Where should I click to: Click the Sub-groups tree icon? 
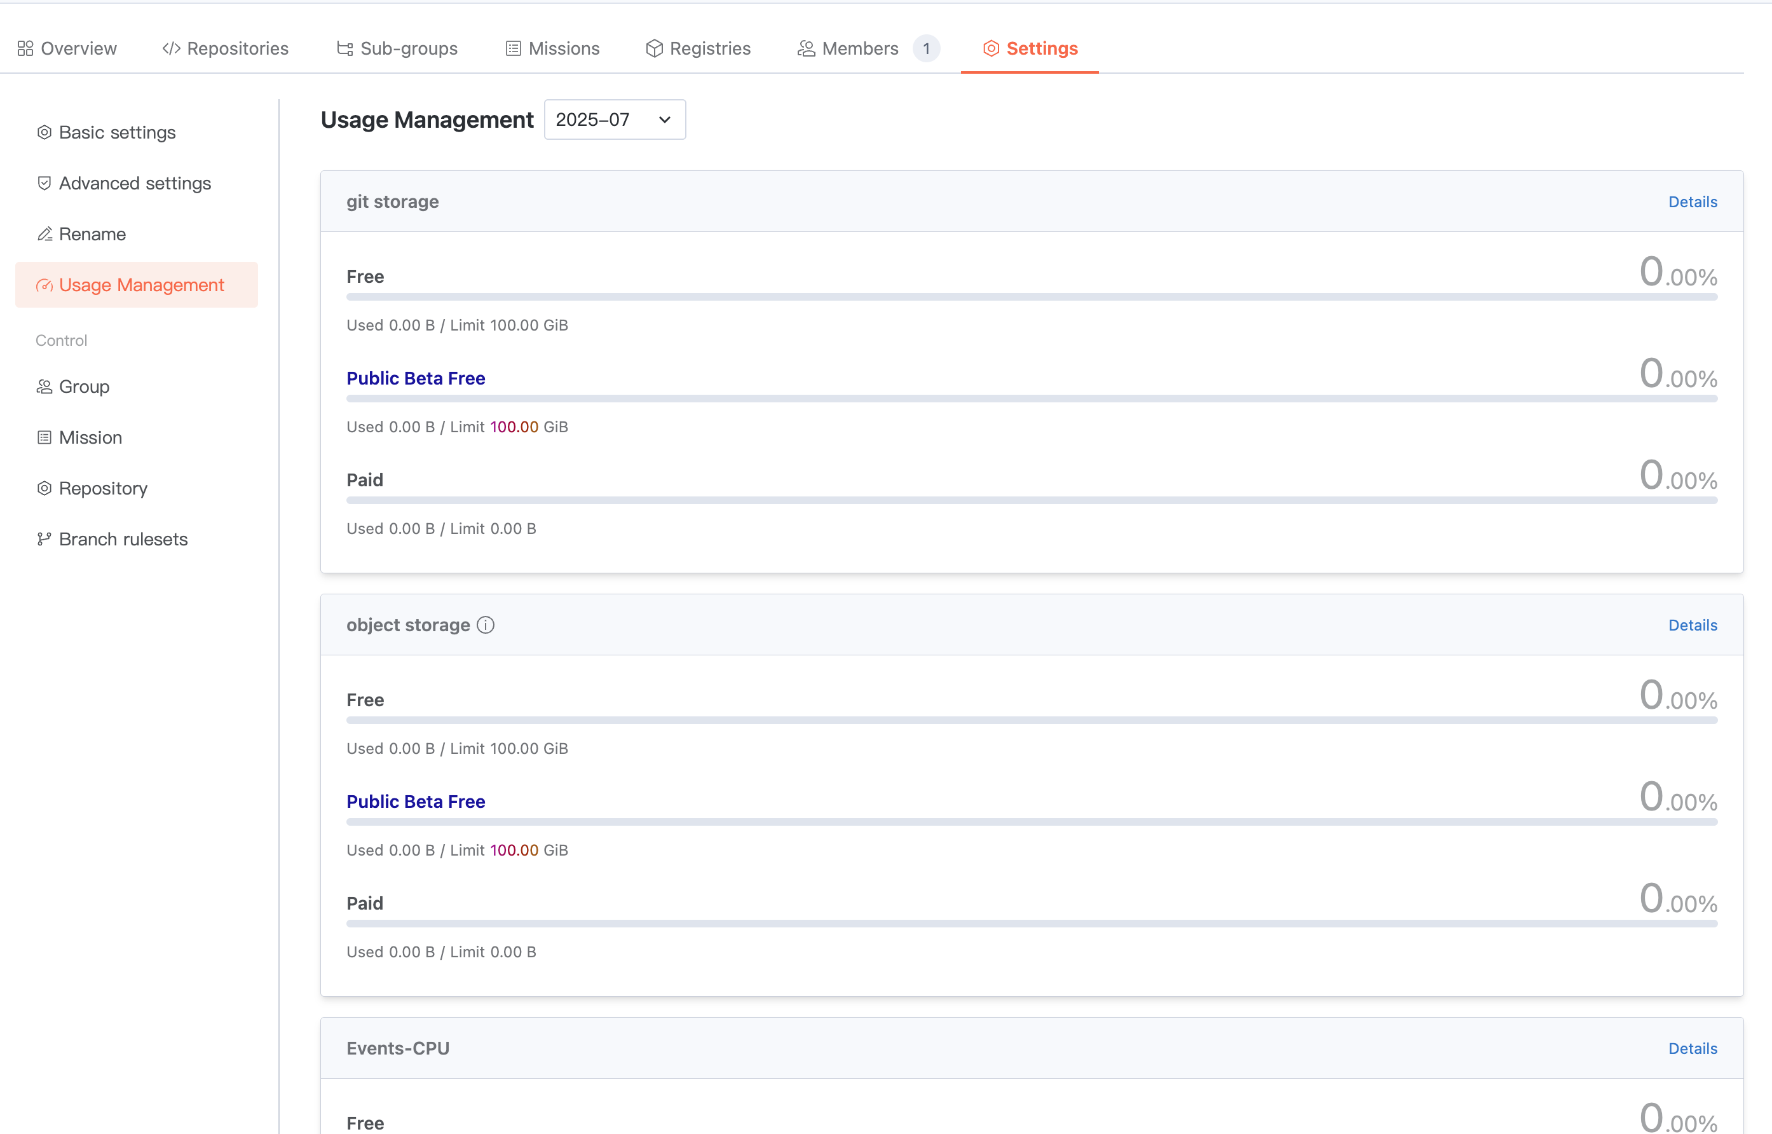point(344,48)
